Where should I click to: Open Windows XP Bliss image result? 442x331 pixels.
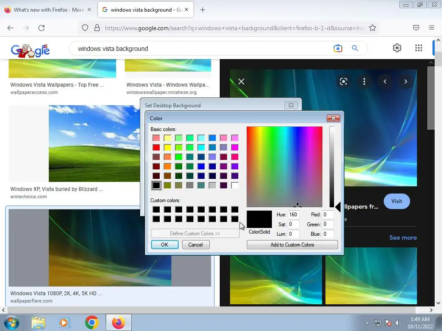[x=94, y=144]
